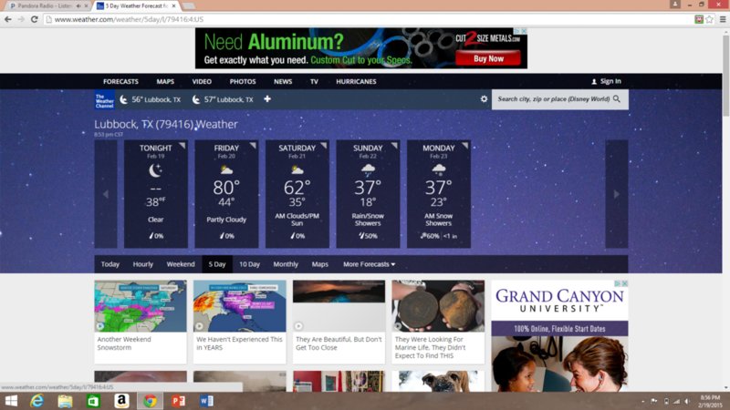730x410 pixels.
Task: Select the 56° Lubbock, TX location
Action: point(150,99)
